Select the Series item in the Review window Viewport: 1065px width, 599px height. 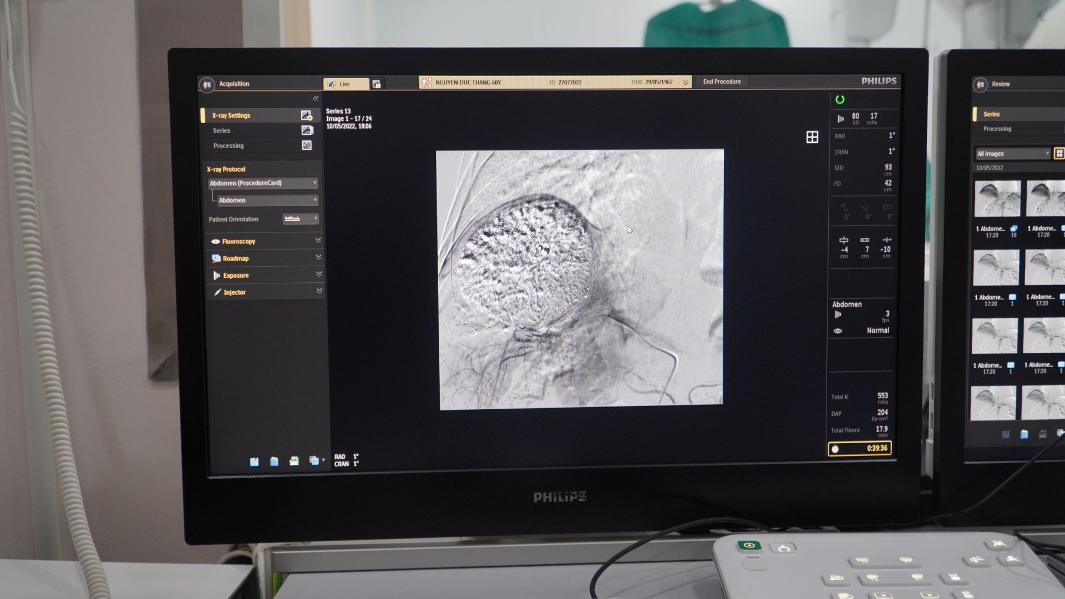point(1020,114)
